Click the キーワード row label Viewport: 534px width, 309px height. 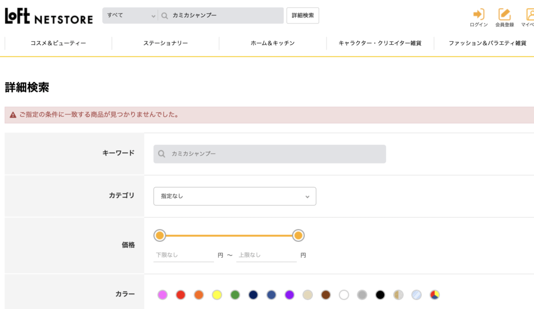(118, 153)
